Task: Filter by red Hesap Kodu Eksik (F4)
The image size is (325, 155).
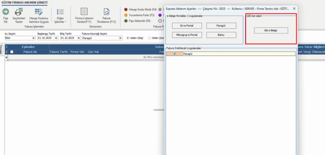Action: click(x=140, y=9)
